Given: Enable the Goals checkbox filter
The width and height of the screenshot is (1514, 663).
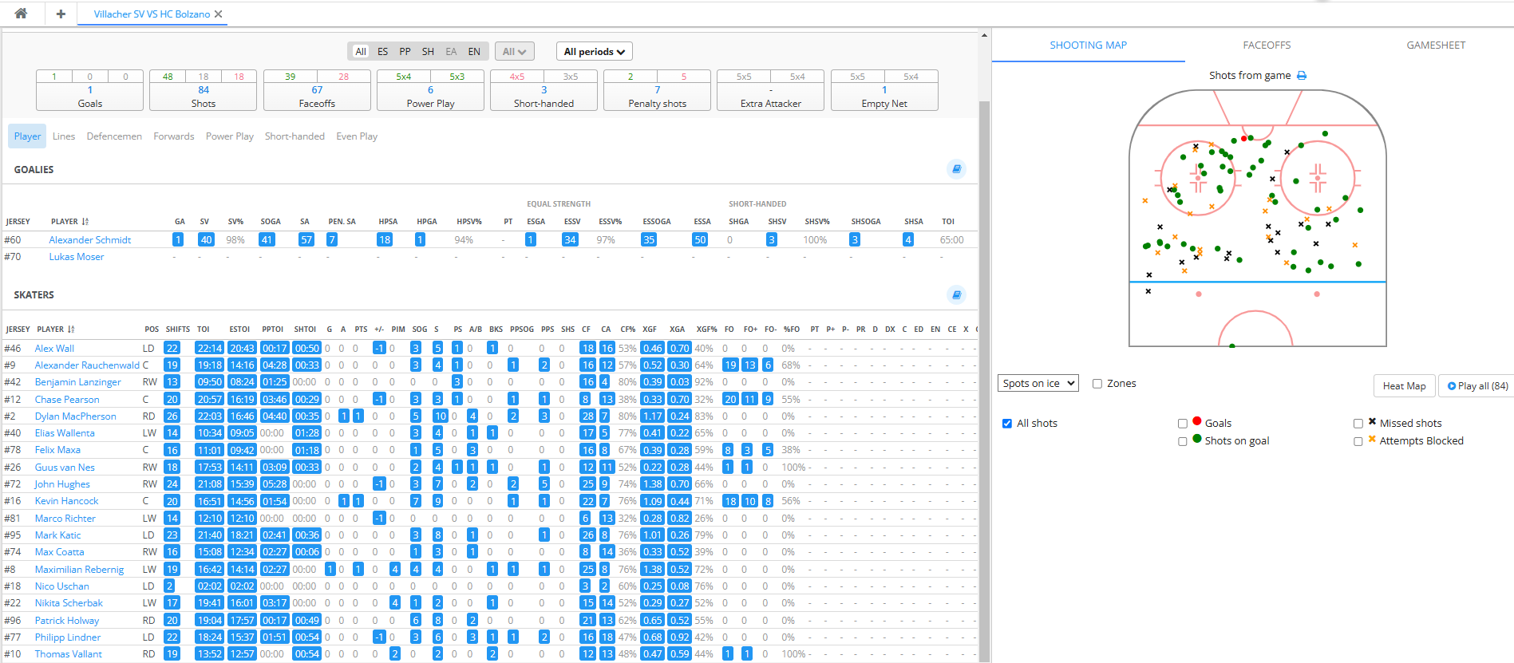Looking at the screenshot, I should (x=1183, y=424).
